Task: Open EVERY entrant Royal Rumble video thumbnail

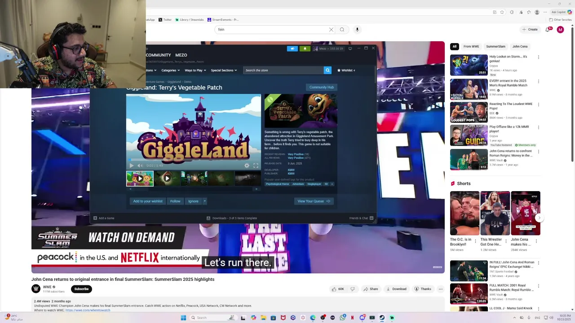Action: pyautogui.click(x=469, y=89)
